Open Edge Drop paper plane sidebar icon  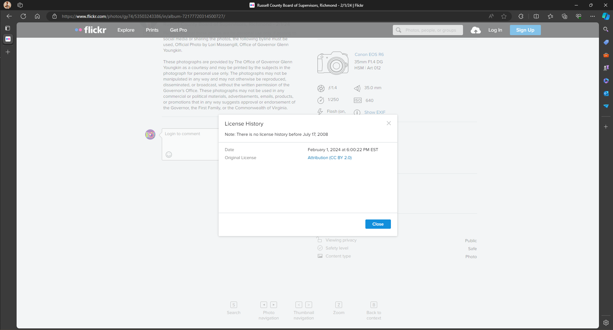pos(607,106)
